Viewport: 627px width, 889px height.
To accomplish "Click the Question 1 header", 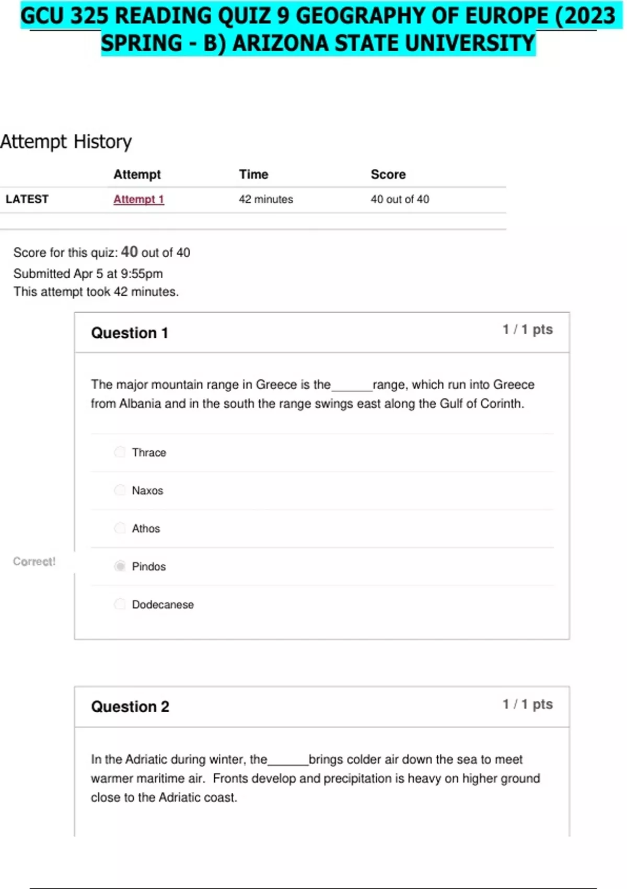I will 130,333.
